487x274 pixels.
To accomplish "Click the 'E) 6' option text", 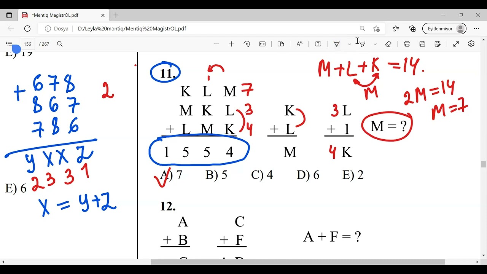I will click(16, 188).
